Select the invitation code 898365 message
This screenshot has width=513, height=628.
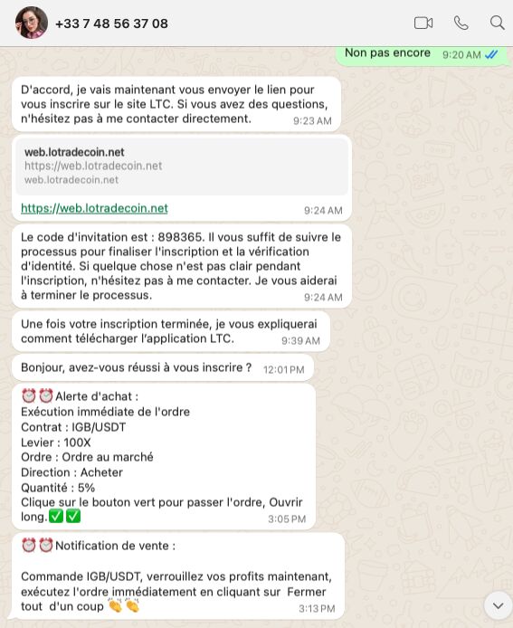(182, 266)
